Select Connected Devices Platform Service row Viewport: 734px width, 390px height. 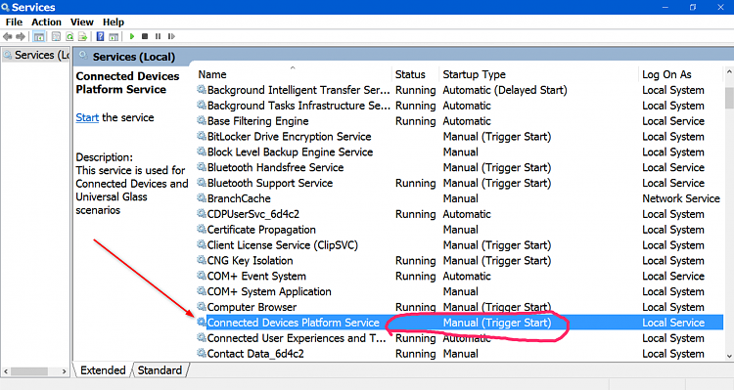point(460,323)
